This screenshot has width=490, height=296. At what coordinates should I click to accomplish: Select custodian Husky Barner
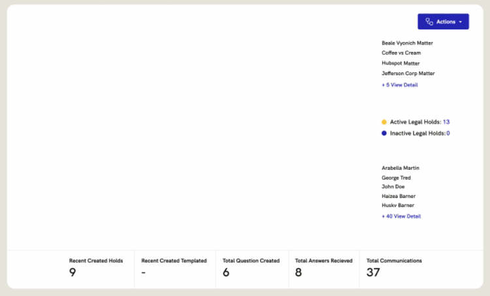(398, 205)
